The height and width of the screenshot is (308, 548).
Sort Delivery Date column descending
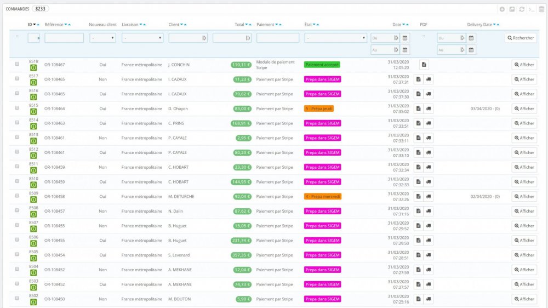494,25
